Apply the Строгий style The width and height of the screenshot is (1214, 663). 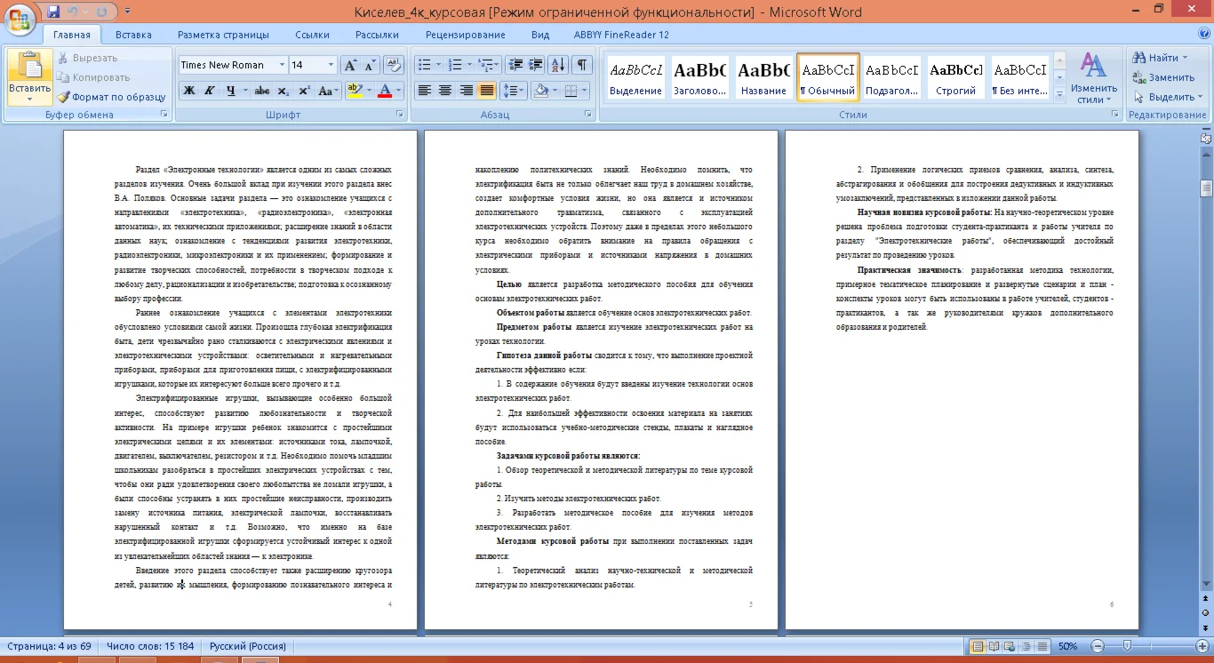[956, 78]
